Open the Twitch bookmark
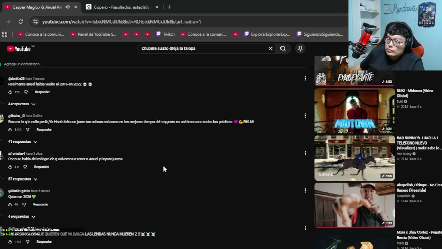 tap(165, 34)
